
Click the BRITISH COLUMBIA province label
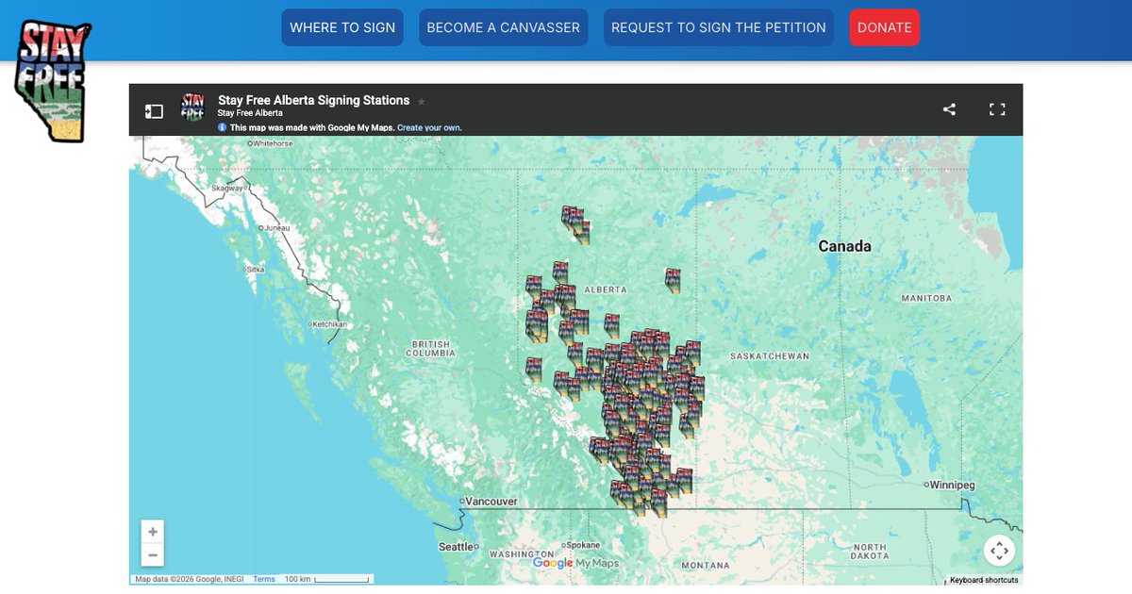tap(430, 349)
